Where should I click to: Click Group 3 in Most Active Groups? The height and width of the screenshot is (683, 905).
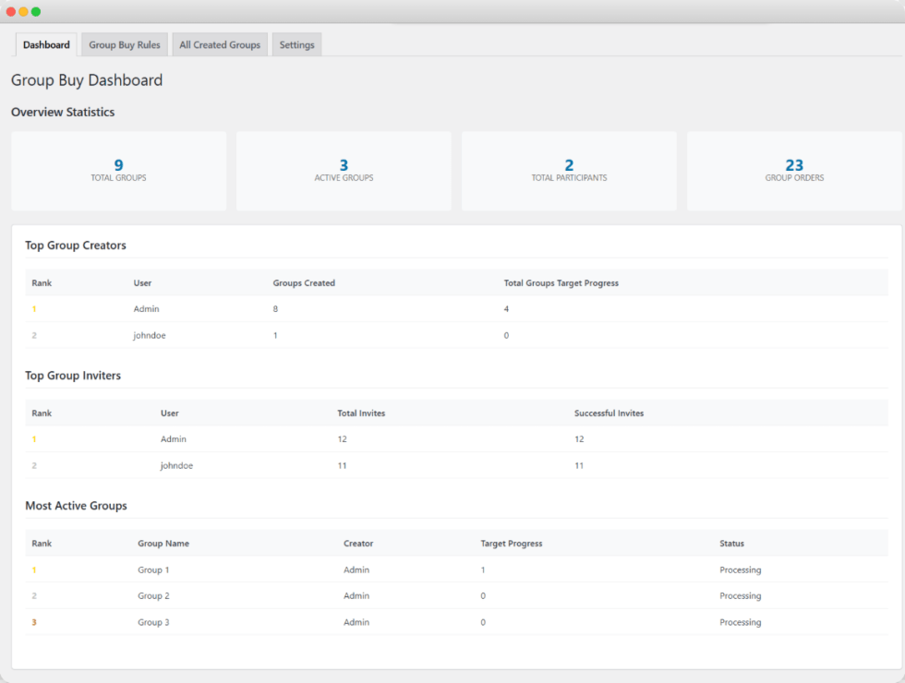[153, 623]
